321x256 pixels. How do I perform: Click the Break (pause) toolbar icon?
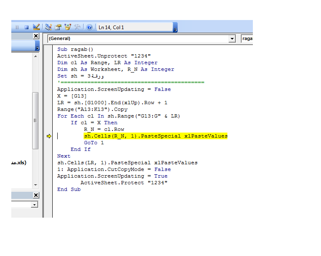pos(17,27)
